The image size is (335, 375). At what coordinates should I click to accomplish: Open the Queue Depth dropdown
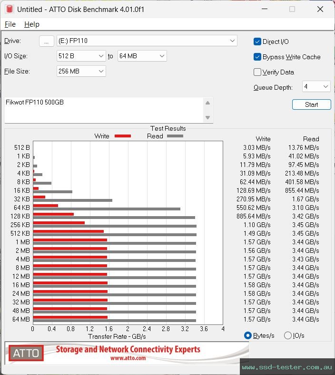(x=316, y=86)
